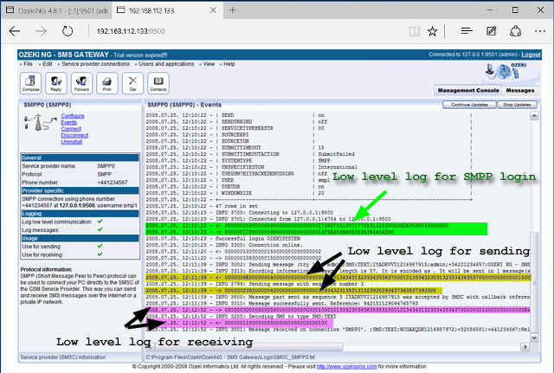Click the Provider specific section header
Image resolution: width=554 pixels, height=373 pixels.
pos(80,190)
